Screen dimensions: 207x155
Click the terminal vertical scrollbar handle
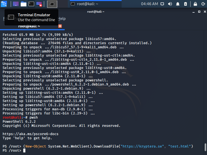coord(205,147)
